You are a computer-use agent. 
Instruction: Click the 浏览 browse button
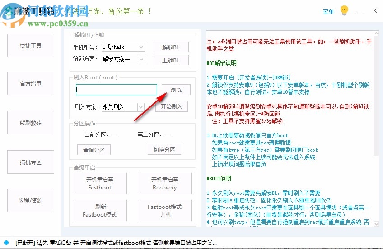(x=176, y=90)
